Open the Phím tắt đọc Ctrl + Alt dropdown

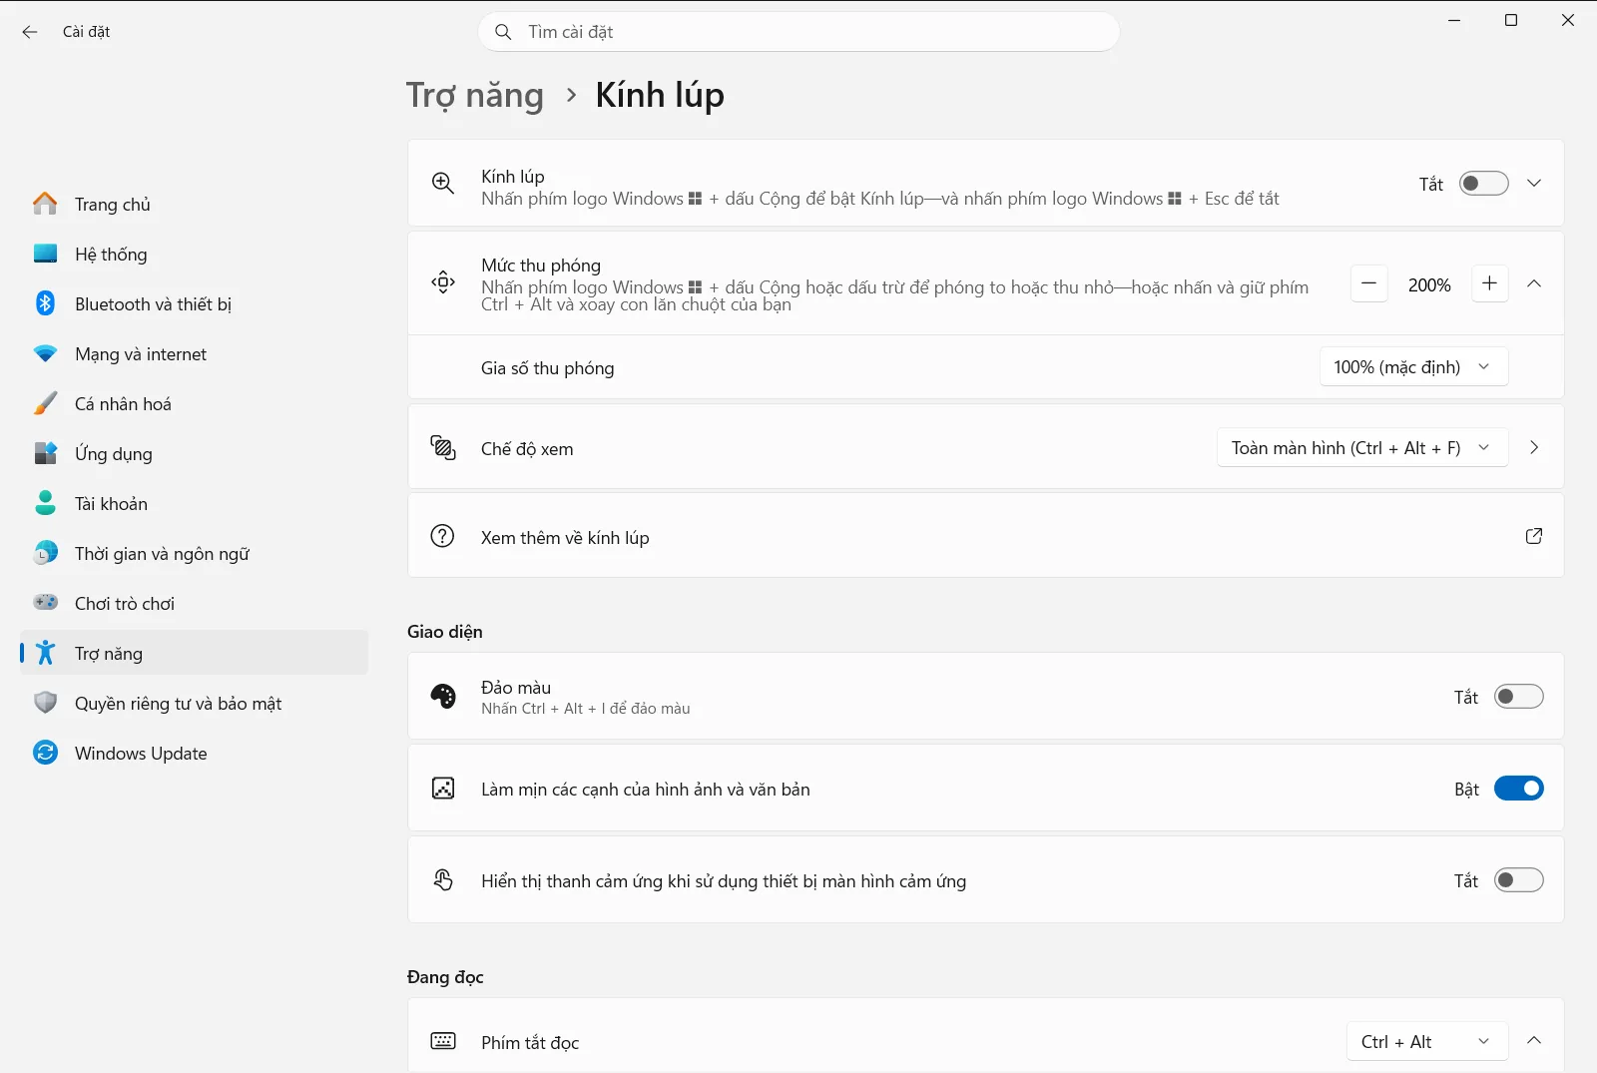(1426, 1042)
